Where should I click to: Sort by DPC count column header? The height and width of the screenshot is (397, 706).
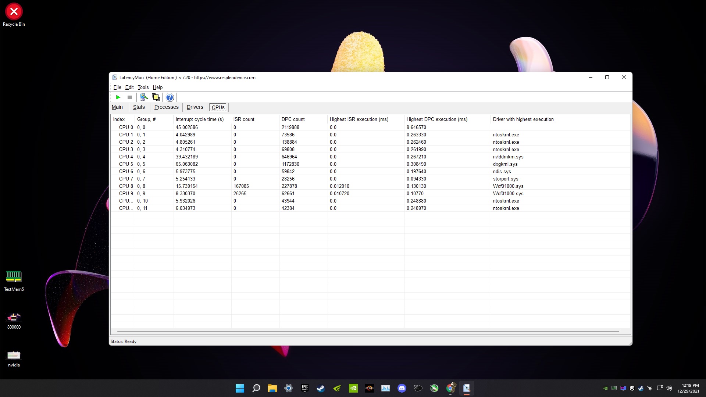[x=293, y=119]
